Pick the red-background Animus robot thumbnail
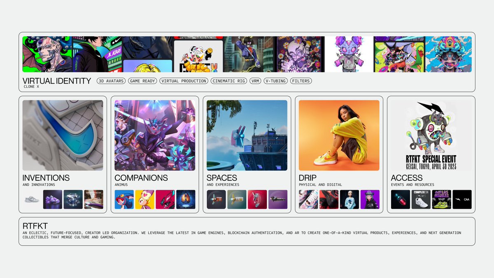 click(165, 199)
